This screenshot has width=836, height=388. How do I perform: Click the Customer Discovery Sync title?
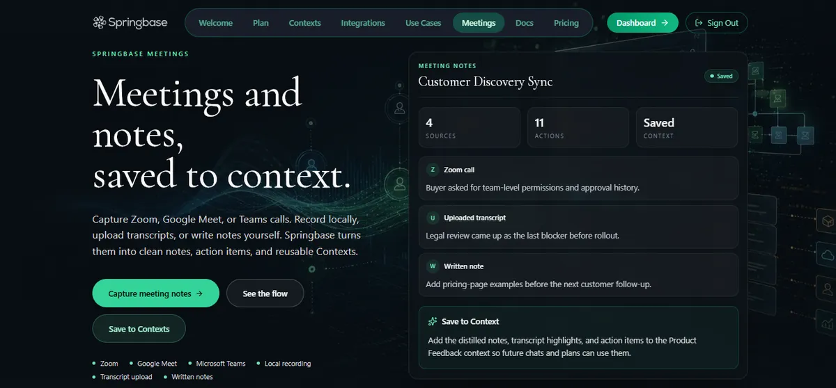coord(485,81)
